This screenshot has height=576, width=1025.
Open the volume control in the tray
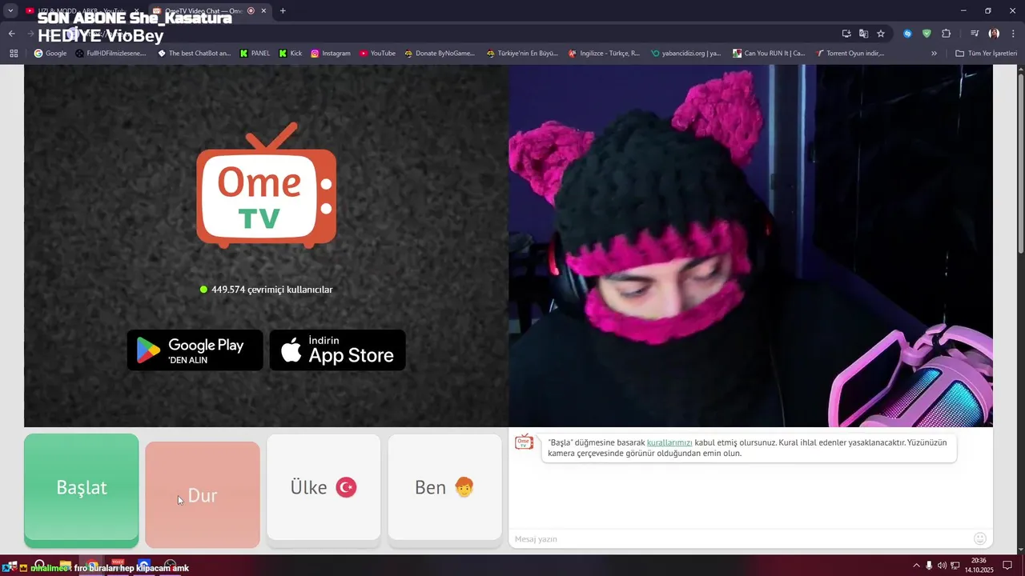(942, 566)
